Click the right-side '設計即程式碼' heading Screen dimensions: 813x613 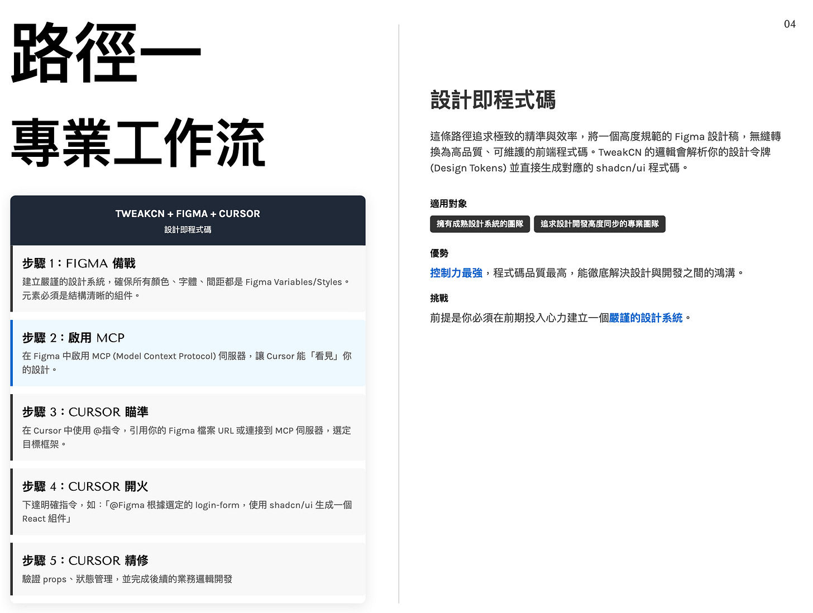pyautogui.click(x=493, y=100)
